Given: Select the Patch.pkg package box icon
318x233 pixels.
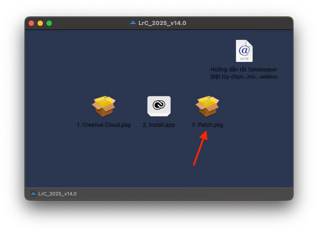Looking at the screenshot, I should (x=207, y=106).
